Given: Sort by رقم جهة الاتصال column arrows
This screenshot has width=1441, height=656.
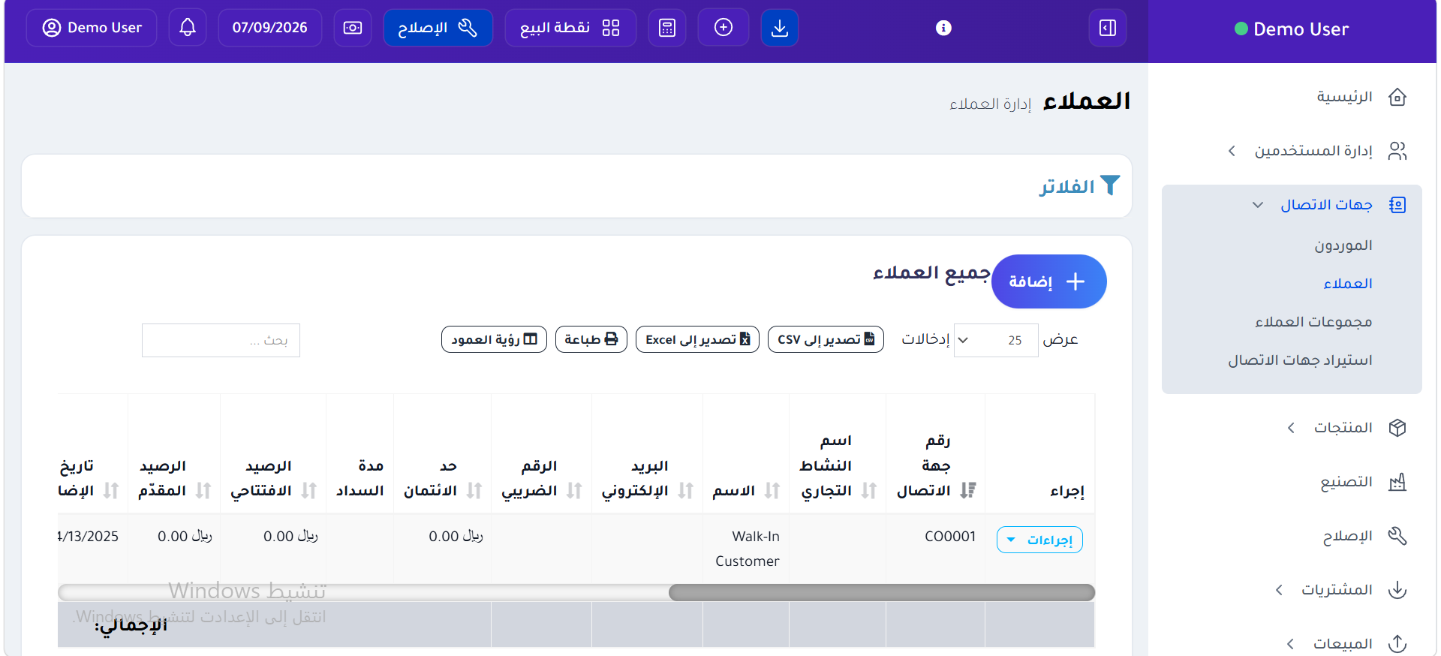Looking at the screenshot, I should click(968, 491).
